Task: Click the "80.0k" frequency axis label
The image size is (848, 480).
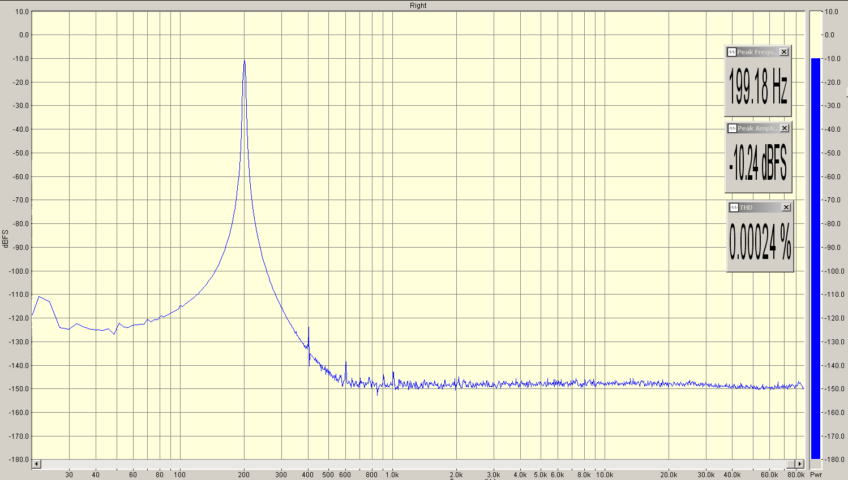Action: pos(796,474)
